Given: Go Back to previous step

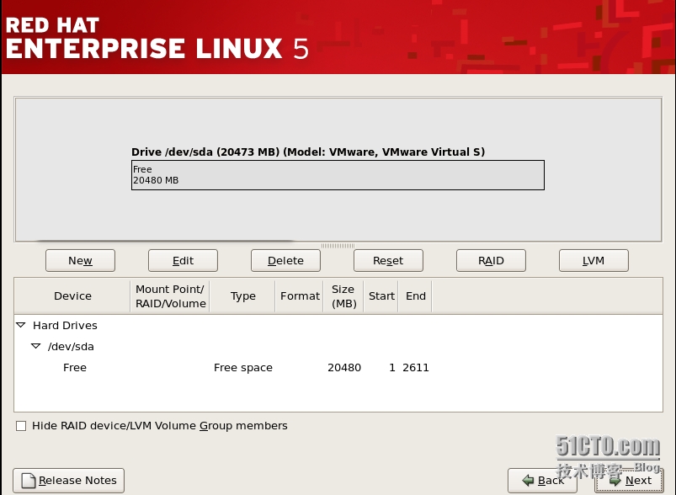Looking at the screenshot, I should (542, 481).
